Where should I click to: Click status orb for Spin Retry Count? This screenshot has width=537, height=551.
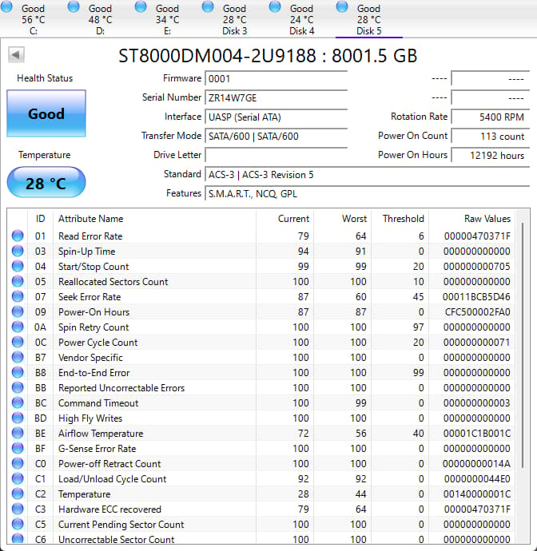[x=18, y=327]
